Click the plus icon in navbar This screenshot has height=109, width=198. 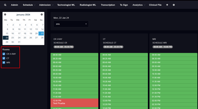point(167,5)
